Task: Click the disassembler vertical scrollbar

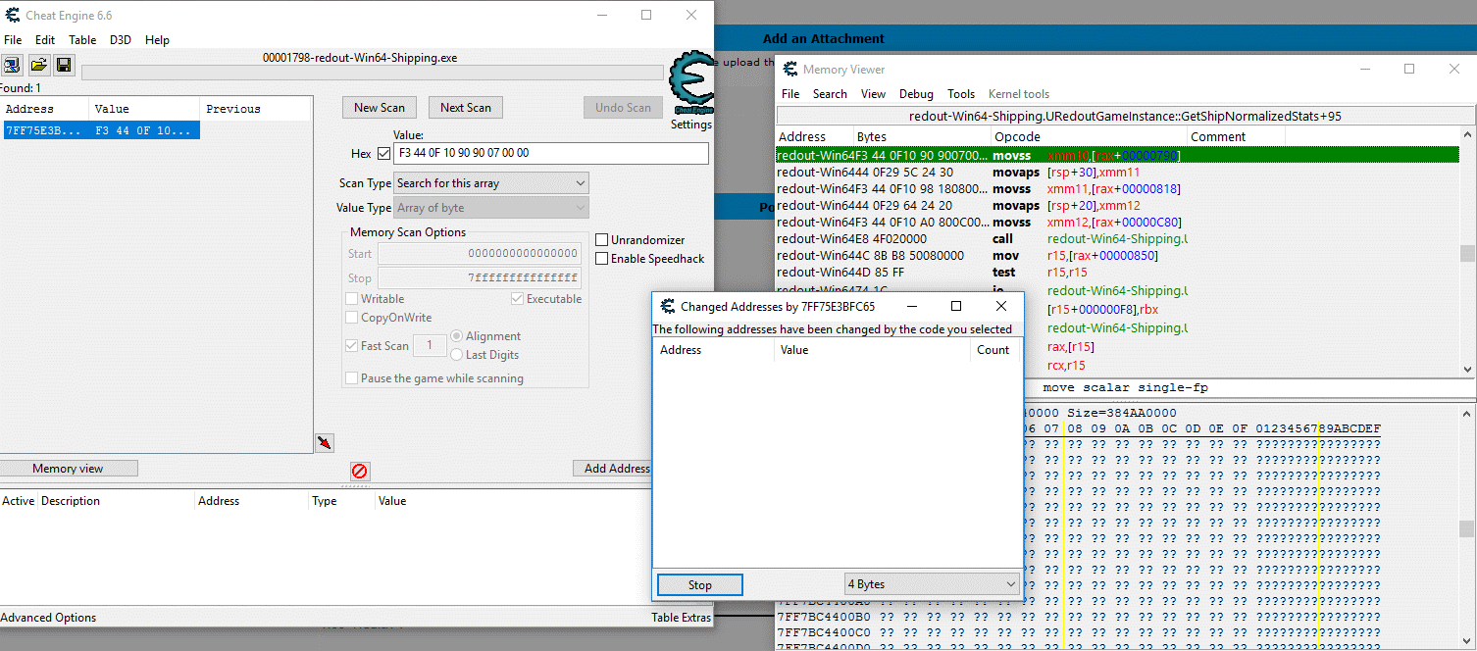Action: pyautogui.click(x=1467, y=252)
